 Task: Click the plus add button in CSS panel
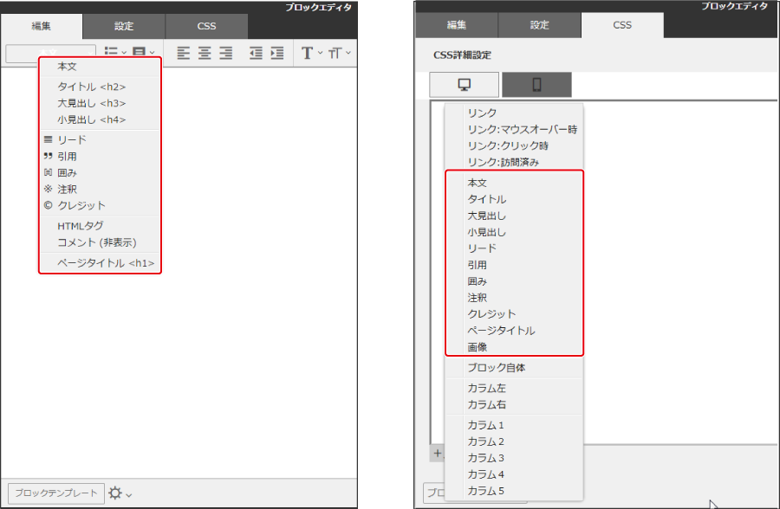coord(437,454)
